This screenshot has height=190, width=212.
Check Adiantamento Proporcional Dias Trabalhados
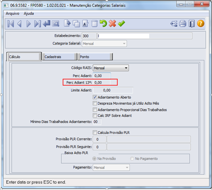[x=95, y=110]
